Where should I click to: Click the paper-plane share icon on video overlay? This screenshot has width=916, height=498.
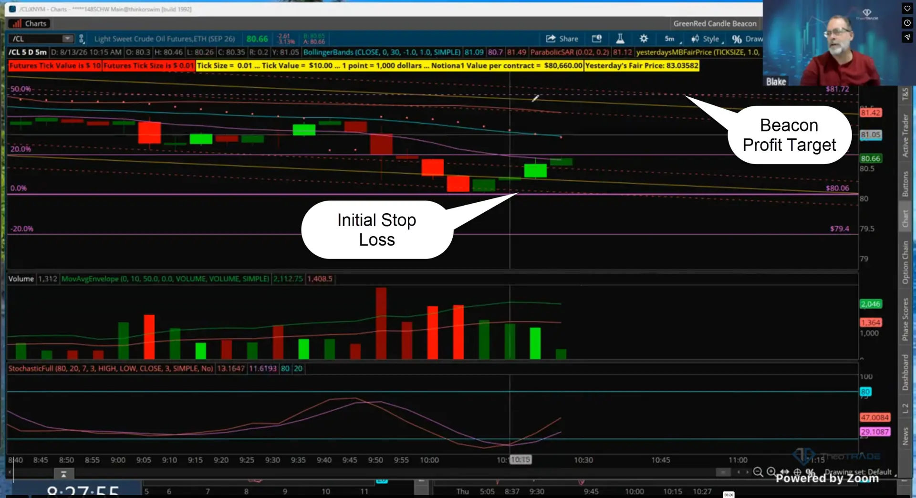tap(907, 37)
